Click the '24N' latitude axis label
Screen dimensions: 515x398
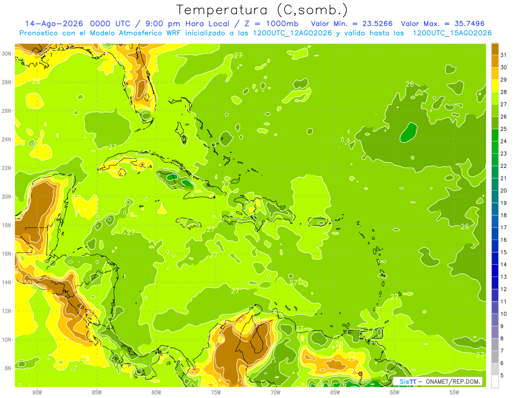(x=7, y=140)
